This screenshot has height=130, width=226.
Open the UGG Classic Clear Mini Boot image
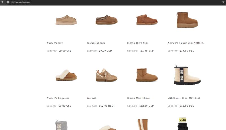(187, 75)
